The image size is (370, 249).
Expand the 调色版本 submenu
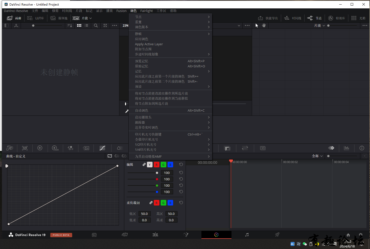pos(170,27)
